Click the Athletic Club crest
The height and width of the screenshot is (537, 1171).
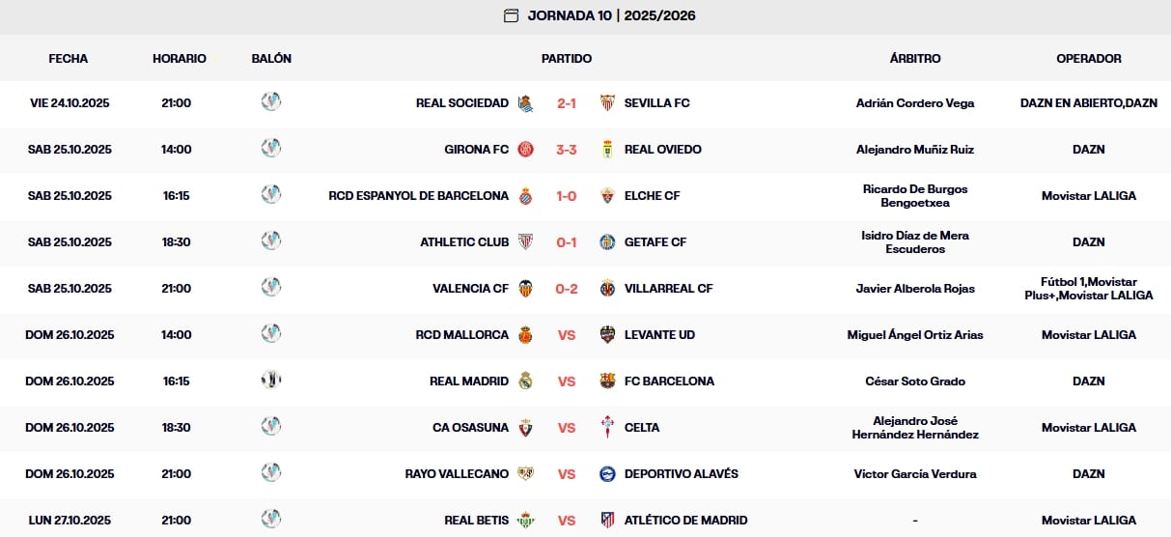coord(526,242)
